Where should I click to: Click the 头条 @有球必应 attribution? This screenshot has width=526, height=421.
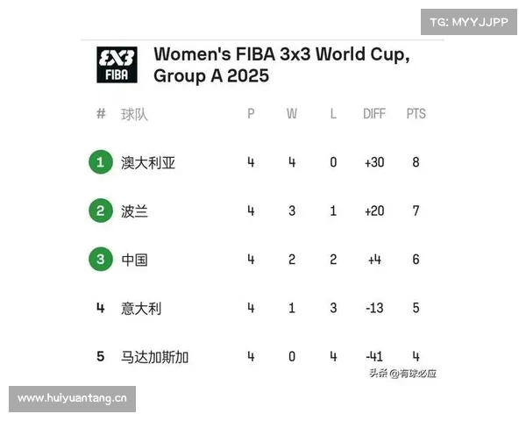[x=402, y=373]
